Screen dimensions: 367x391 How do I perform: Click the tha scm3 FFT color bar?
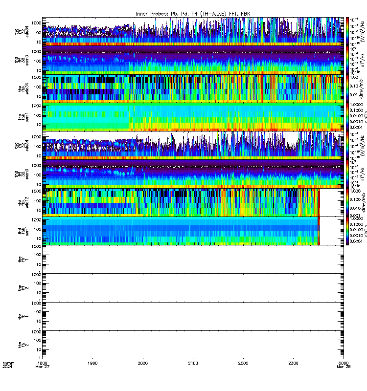347,60
